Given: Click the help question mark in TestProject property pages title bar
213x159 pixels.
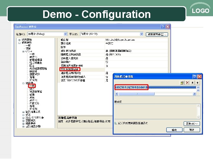Looking at the screenshot, I should coord(163,26).
